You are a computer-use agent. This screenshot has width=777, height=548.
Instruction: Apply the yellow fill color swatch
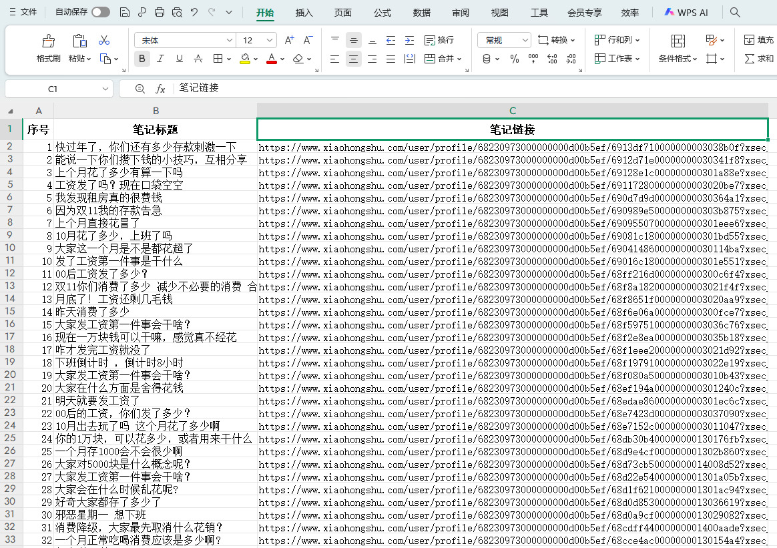tap(245, 59)
